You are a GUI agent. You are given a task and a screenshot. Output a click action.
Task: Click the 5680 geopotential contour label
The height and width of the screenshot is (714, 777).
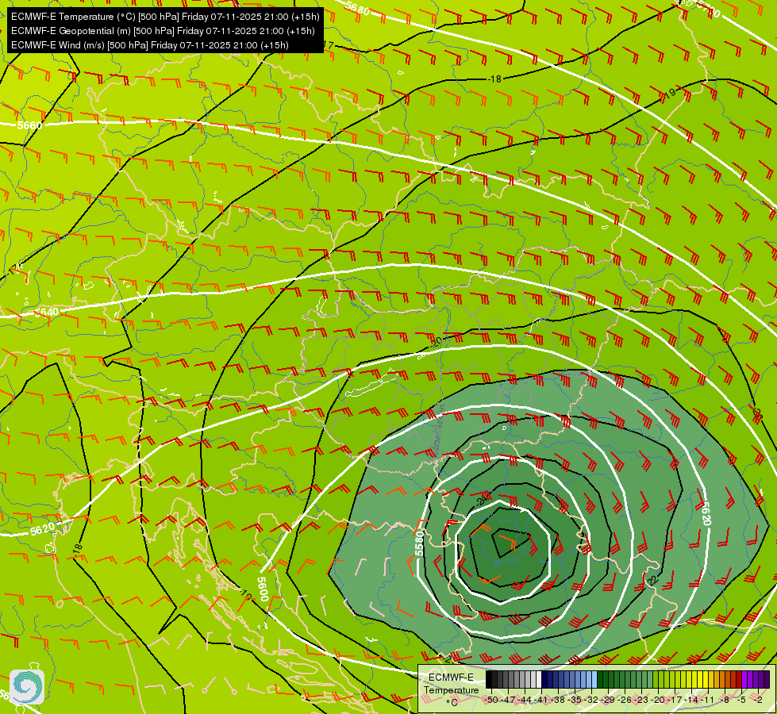[x=358, y=9]
